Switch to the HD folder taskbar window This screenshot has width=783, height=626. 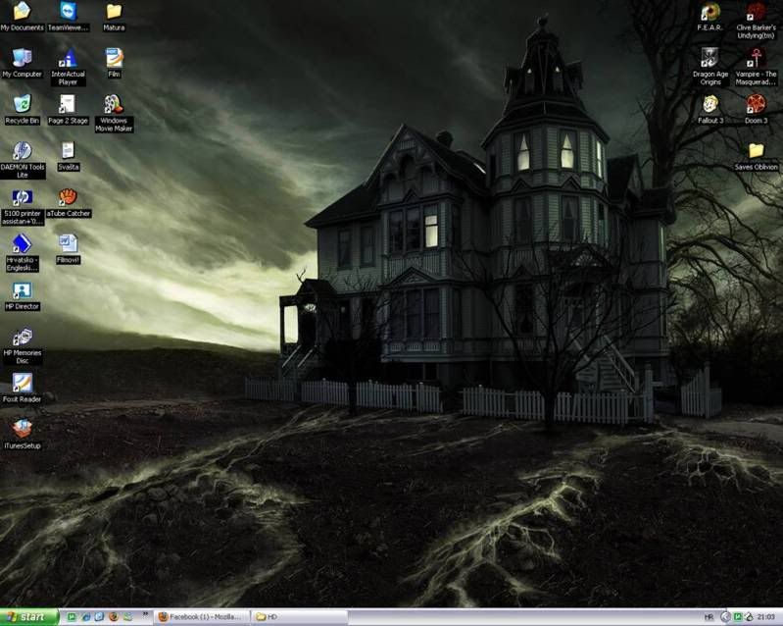[299, 617]
